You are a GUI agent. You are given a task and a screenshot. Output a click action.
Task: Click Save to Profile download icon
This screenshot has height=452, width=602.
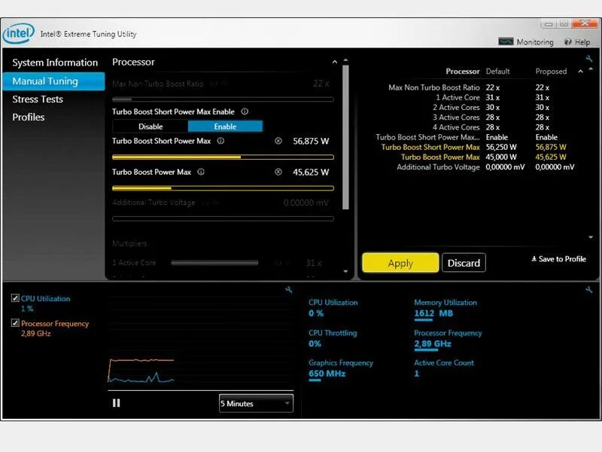click(x=534, y=258)
